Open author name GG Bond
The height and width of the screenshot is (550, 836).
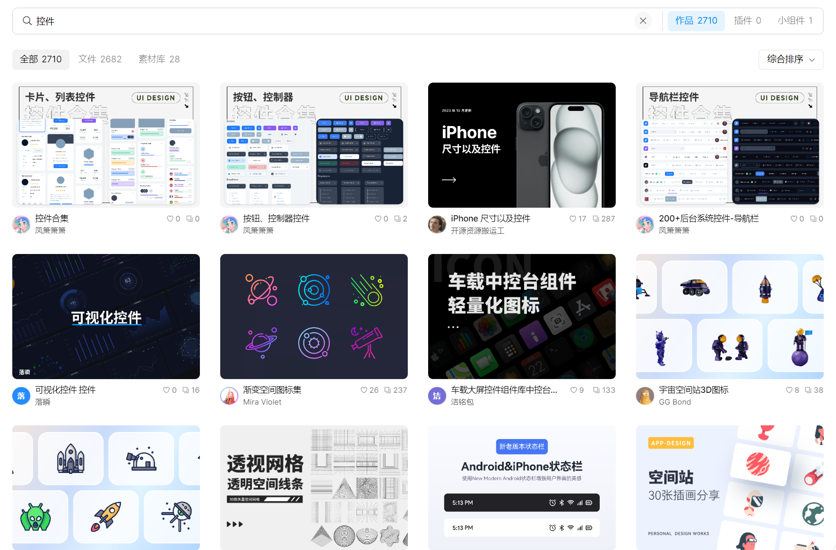point(675,402)
